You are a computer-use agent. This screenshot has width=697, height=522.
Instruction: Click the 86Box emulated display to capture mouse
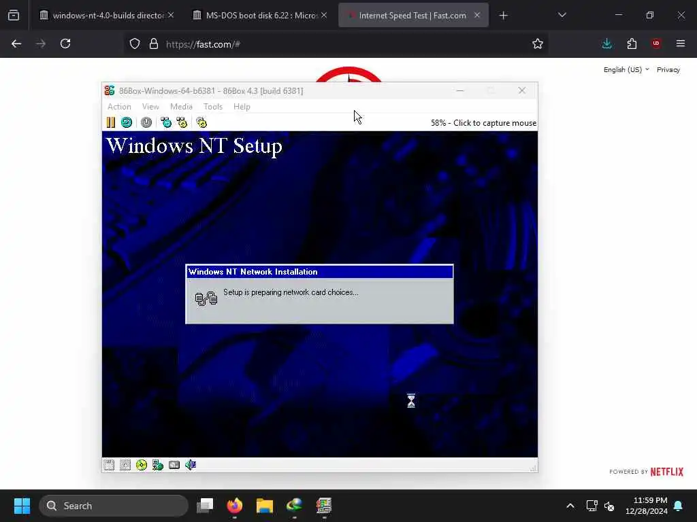point(320,294)
